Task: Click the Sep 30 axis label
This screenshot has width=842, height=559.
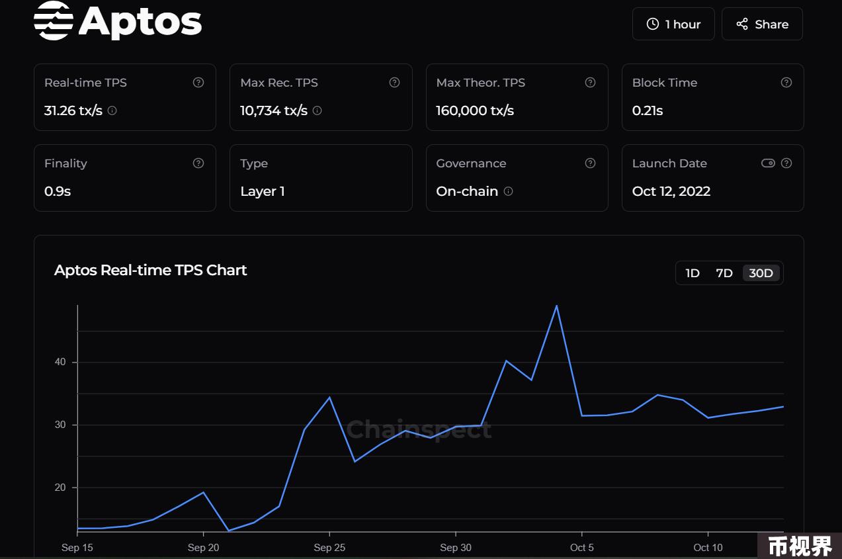Action: click(x=456, y=547)
